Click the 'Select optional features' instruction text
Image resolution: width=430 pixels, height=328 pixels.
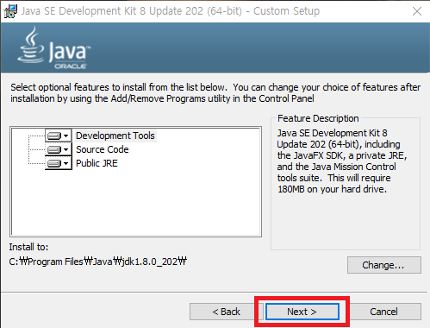[x=215, y=93]
